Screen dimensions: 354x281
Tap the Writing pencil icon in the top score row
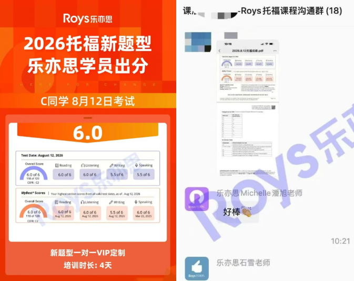click(112, 165)
